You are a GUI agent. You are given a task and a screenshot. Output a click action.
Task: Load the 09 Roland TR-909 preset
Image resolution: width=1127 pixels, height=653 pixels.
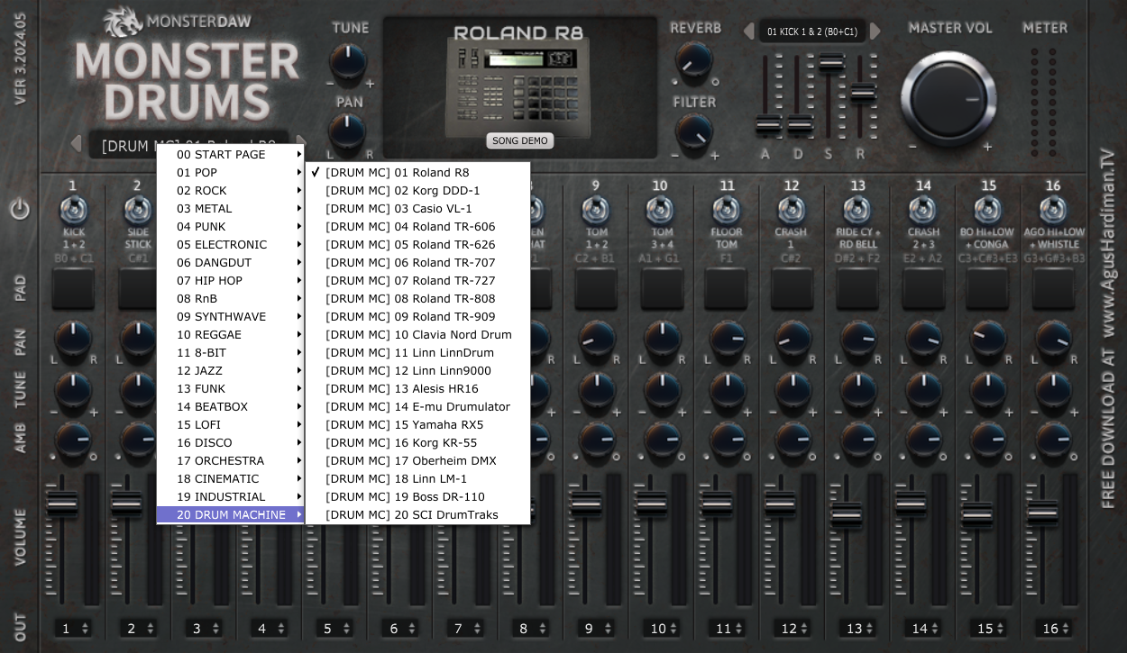click(417, 316)
